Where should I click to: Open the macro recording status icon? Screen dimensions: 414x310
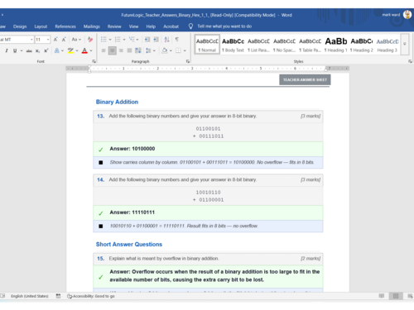[58, 296]
